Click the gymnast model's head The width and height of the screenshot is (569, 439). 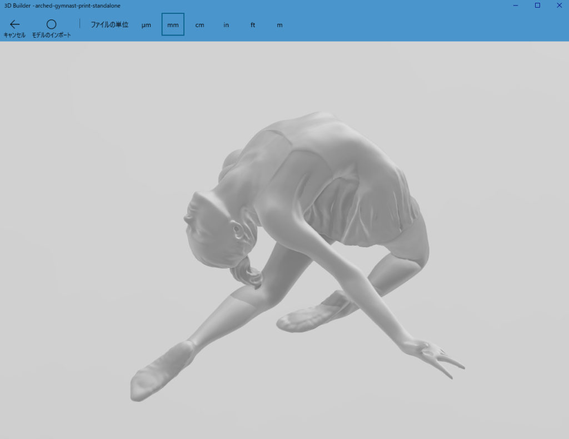[x=214, y=222]
